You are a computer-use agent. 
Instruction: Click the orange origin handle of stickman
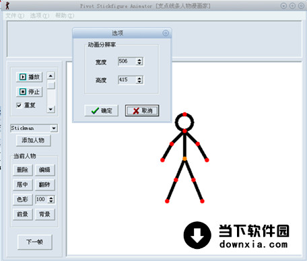pos(184,159)
